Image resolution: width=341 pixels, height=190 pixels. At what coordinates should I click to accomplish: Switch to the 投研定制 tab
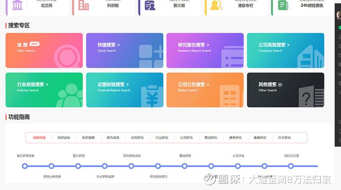click(64, 137)
